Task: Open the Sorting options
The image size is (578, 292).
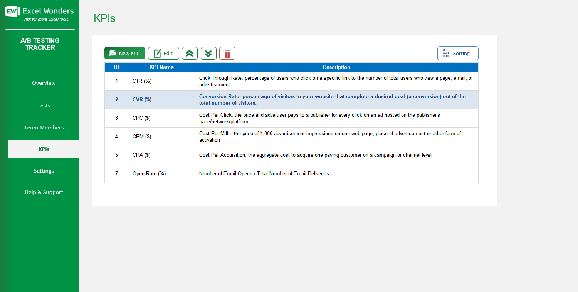Action: coord(458,53)
